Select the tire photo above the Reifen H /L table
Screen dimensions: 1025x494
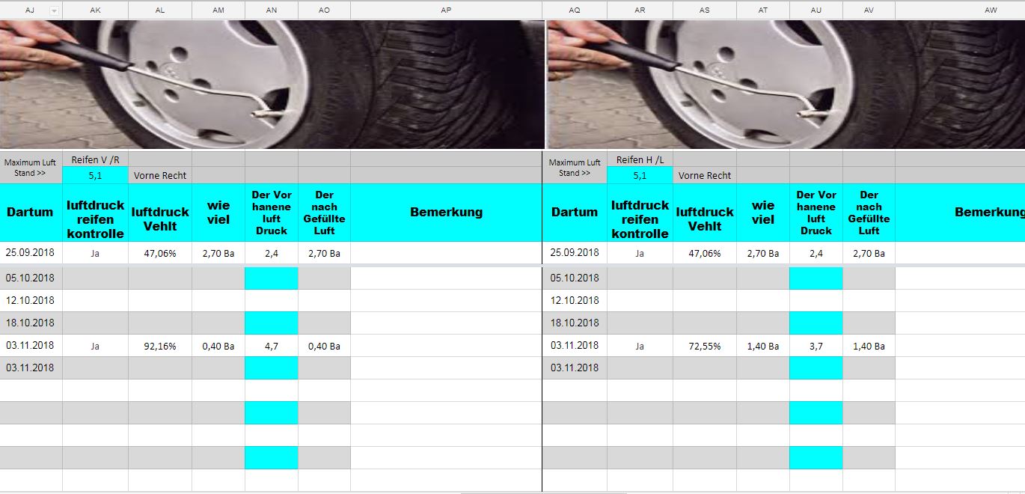pos(786,85)
